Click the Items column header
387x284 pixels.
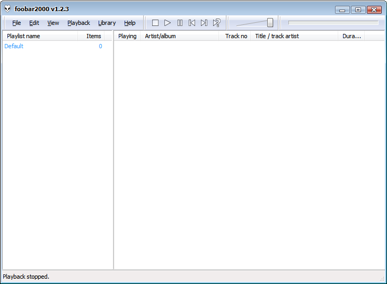coord(91,36)
